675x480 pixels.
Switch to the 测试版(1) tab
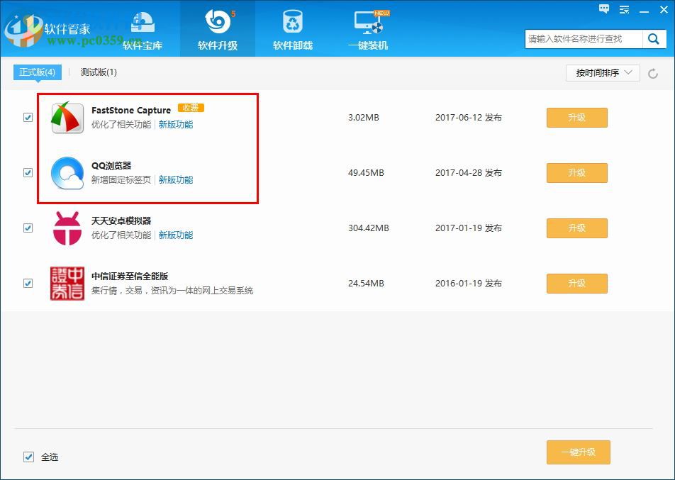click(x=99, y=72)
